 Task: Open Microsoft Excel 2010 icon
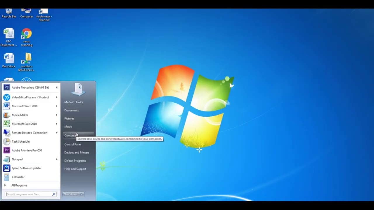(x=6, y=124)
